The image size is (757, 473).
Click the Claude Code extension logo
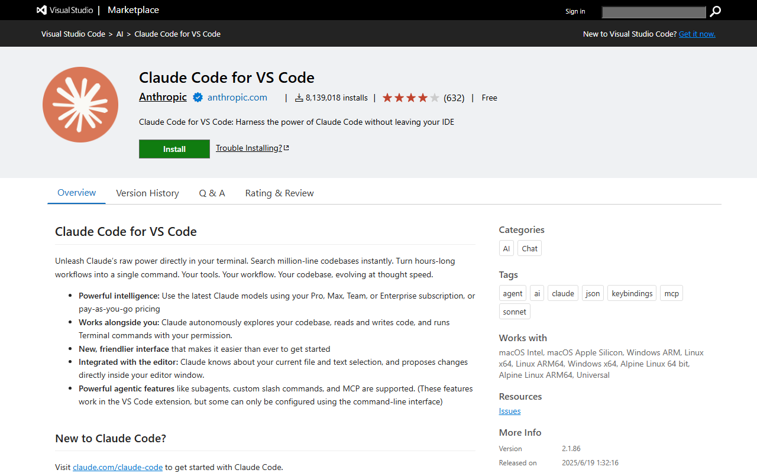[x=80, y=104]
